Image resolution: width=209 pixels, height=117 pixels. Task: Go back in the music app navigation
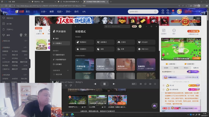pyautogui.click(x=75, y=27)
